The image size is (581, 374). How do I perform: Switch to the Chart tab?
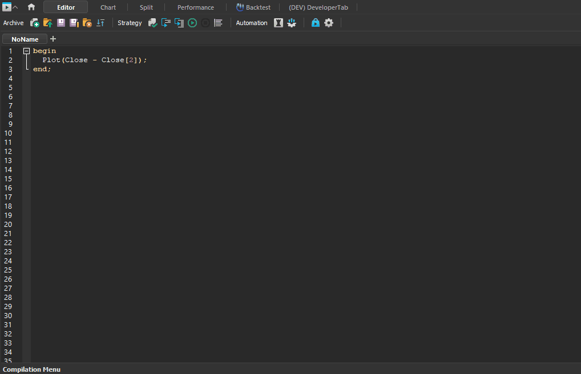(x=108, y=7)
